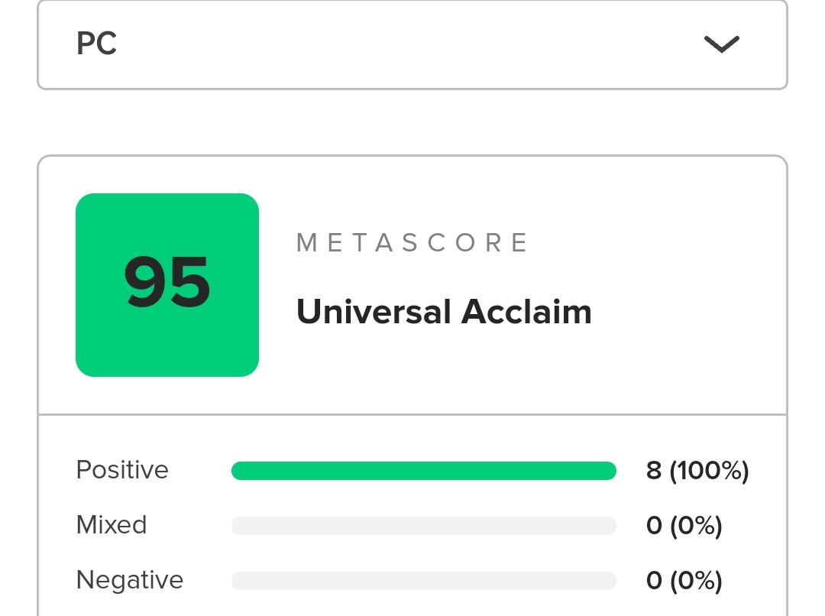Click the green 95 Metascore badge
This screenshot has width=825, height=616.
[167, 285]
